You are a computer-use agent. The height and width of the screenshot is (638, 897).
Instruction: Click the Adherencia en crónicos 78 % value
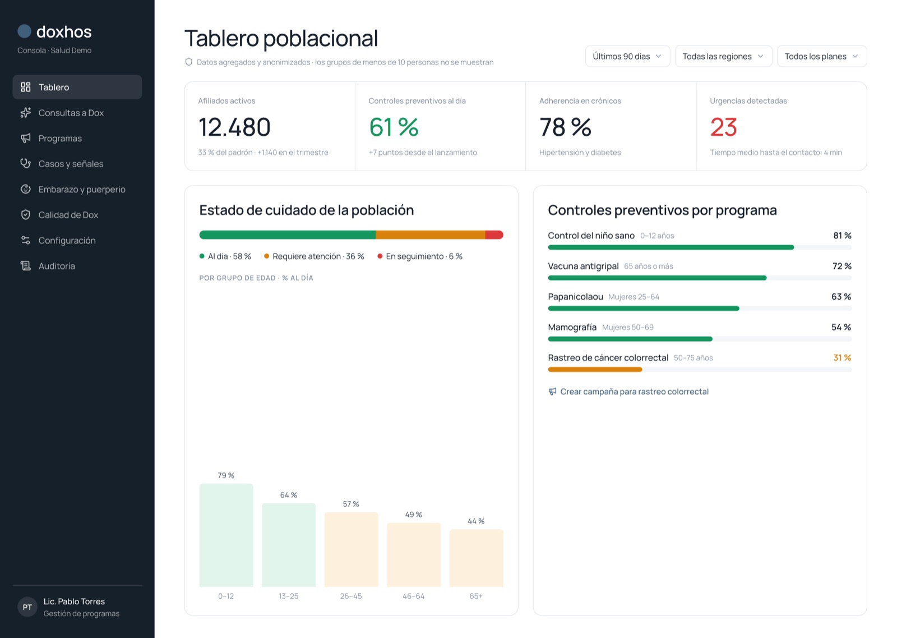click(565, 127)
